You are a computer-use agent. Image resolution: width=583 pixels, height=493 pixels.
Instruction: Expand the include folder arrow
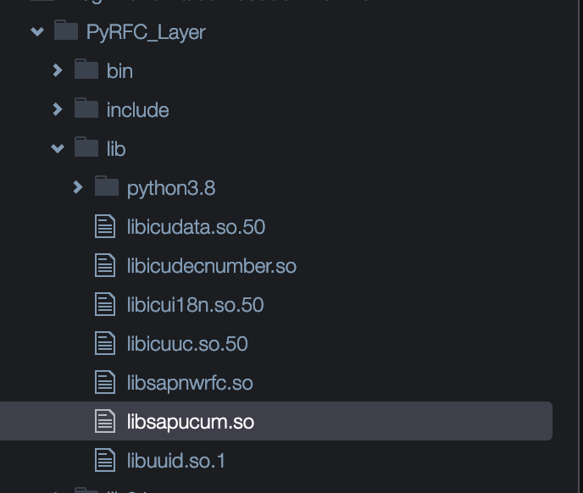(58, 109)
